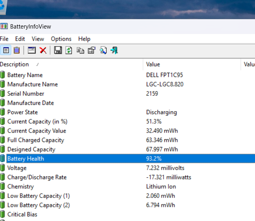Select the Manufacture Name row label
This screenshot has width=255, height=221.
click(x=33, y=84)
